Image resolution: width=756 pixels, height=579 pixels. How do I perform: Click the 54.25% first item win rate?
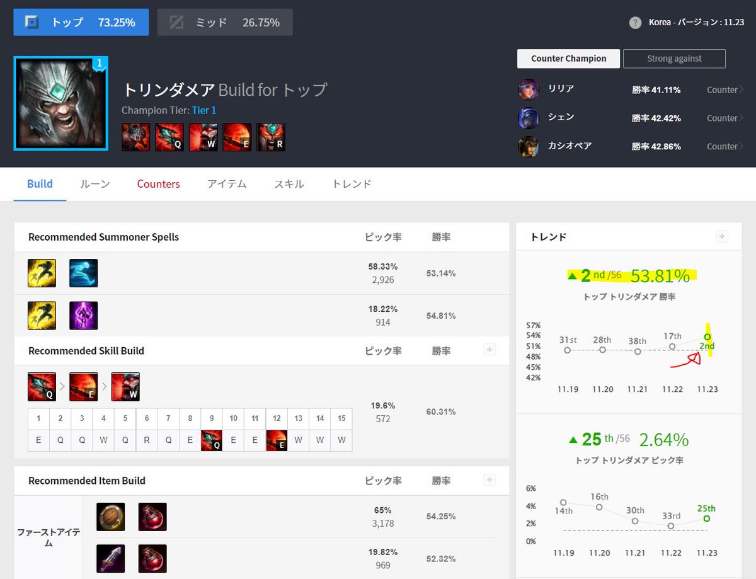[441, 516]
